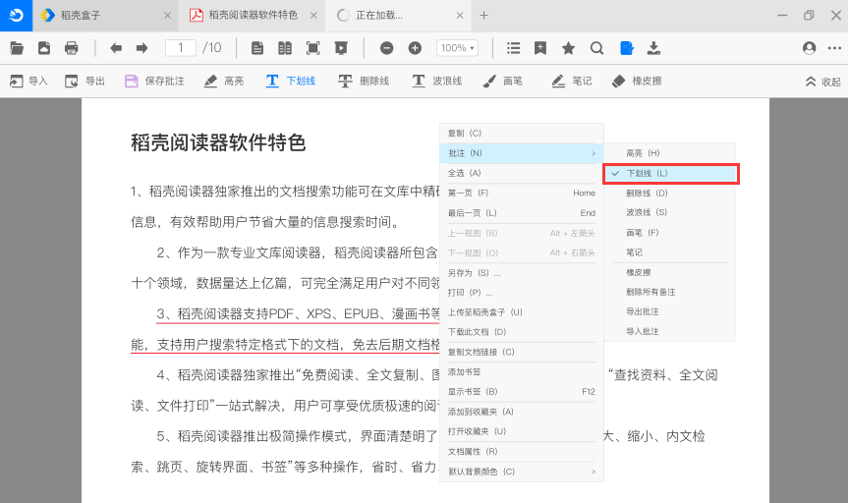This screenshot has width=848, height=503.
Task: Select 删除线 (D) in annotation submenu
Action: coord(669,194)
